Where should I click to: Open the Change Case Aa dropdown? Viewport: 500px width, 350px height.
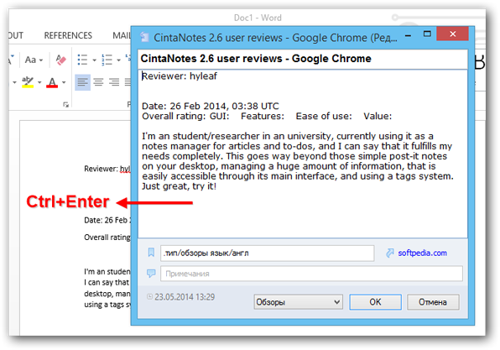pyautogui.click(x=34, y=60)
